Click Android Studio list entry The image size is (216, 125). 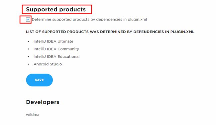(48, 64)
